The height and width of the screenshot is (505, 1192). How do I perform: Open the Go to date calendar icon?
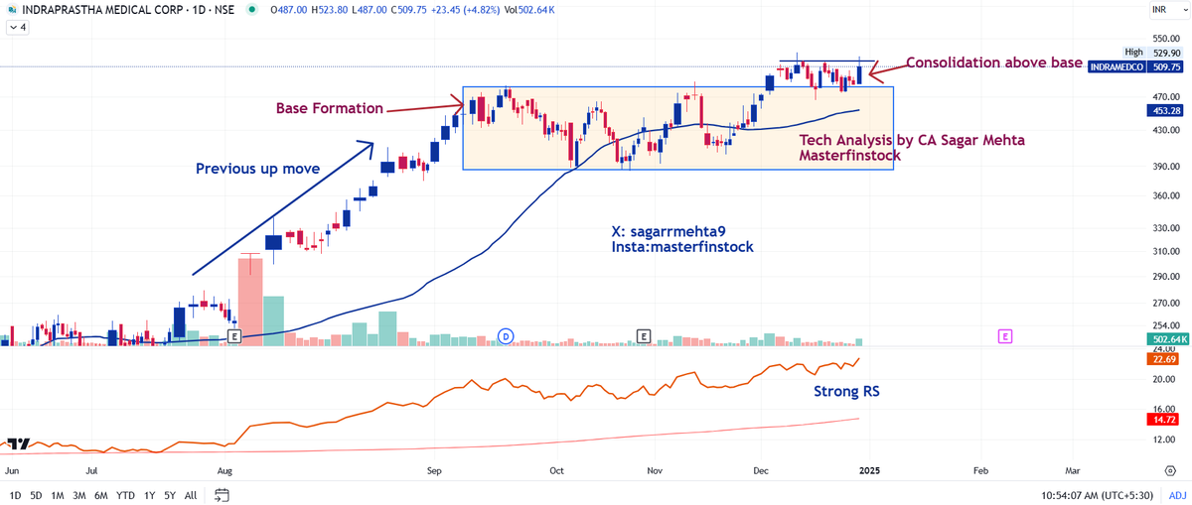pos(222,495)
